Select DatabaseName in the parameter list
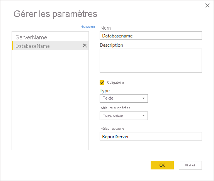 click(50, 46)
